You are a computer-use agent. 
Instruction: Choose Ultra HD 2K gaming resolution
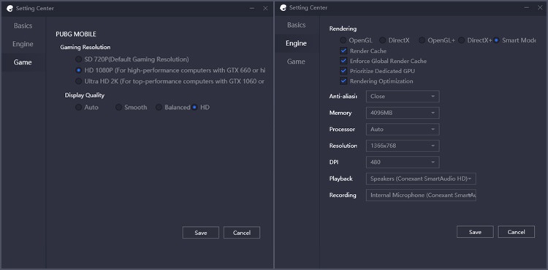pos(79,81)
